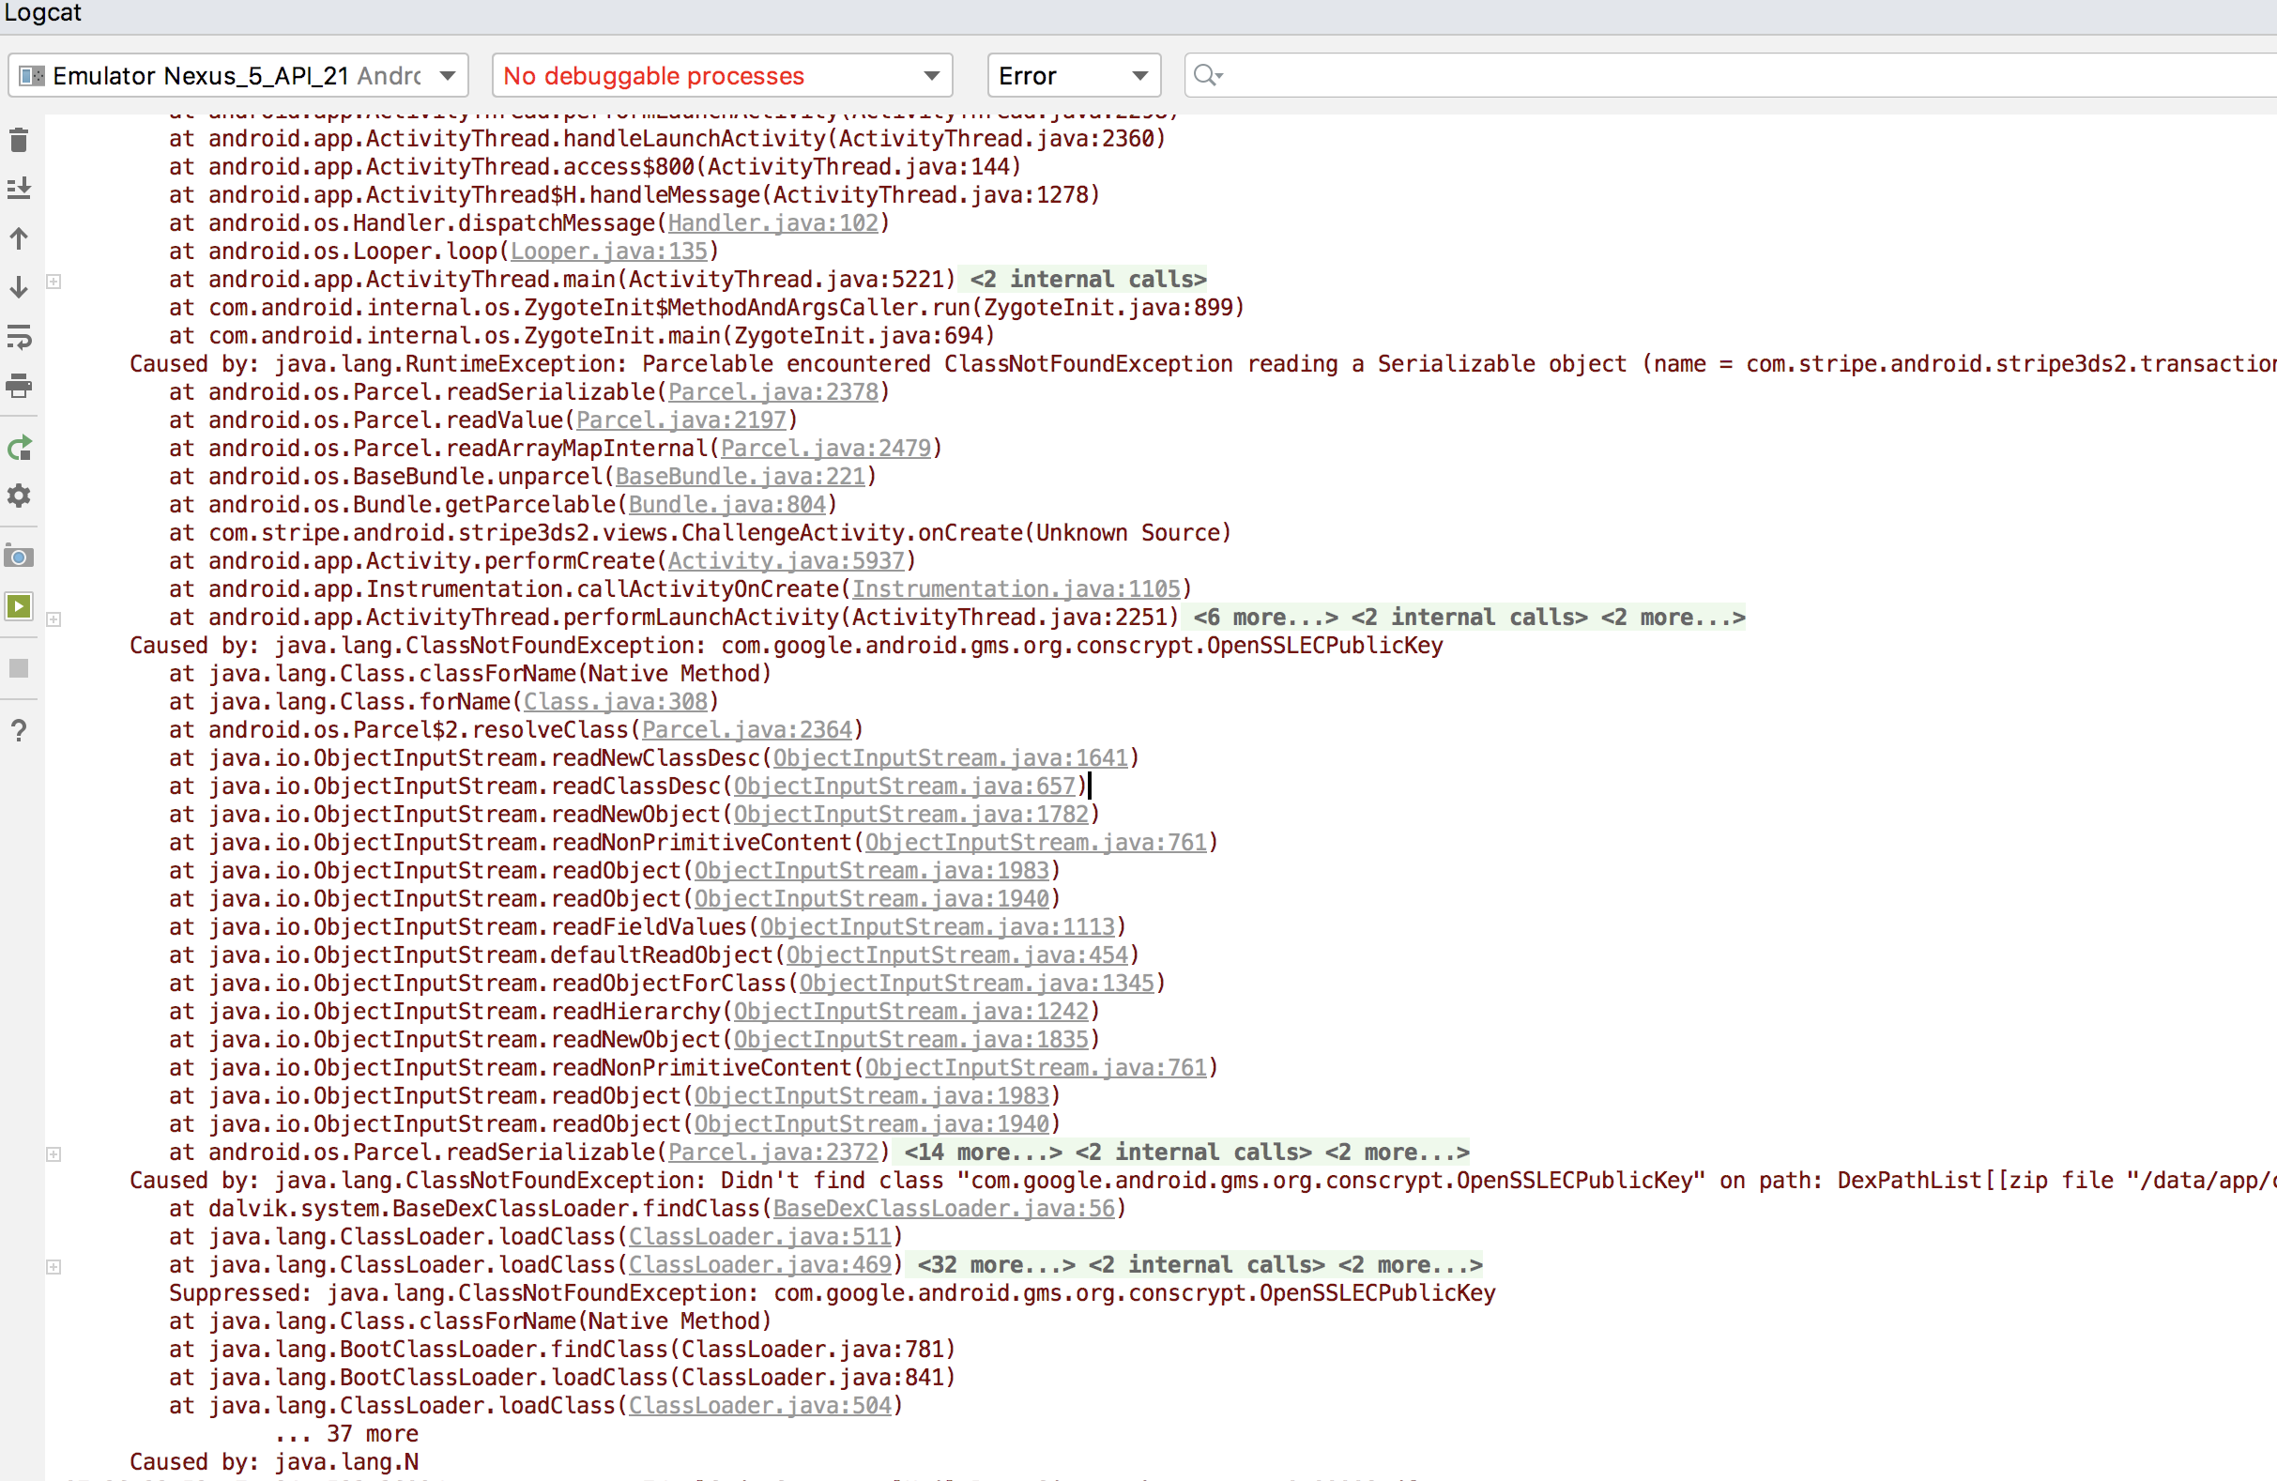Start screen recording of the device
The height and width of the screenshot is (1481, 2277).
coord(18,605)
